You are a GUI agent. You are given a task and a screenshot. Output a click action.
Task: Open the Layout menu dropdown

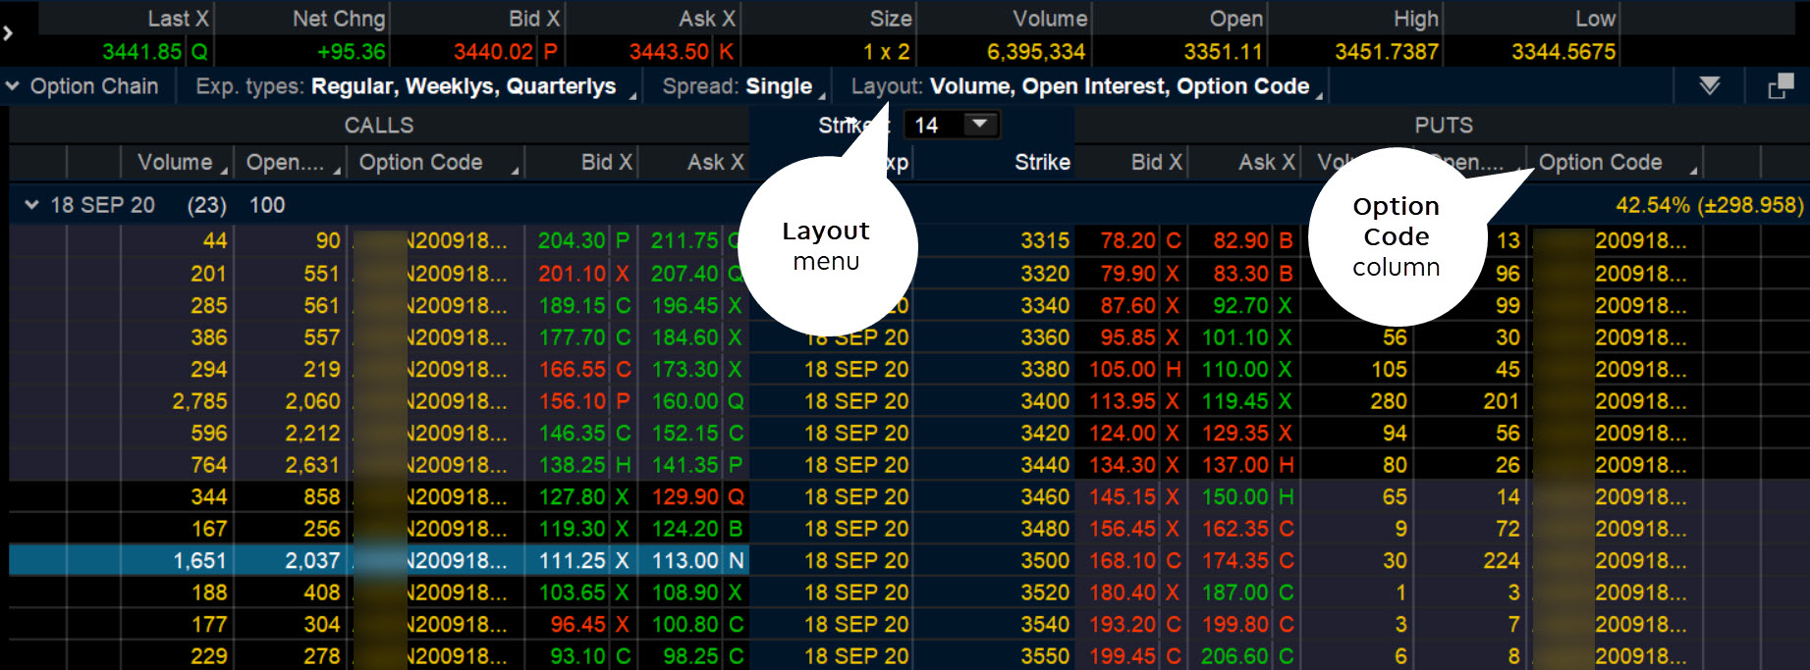tap(1086, 86)
